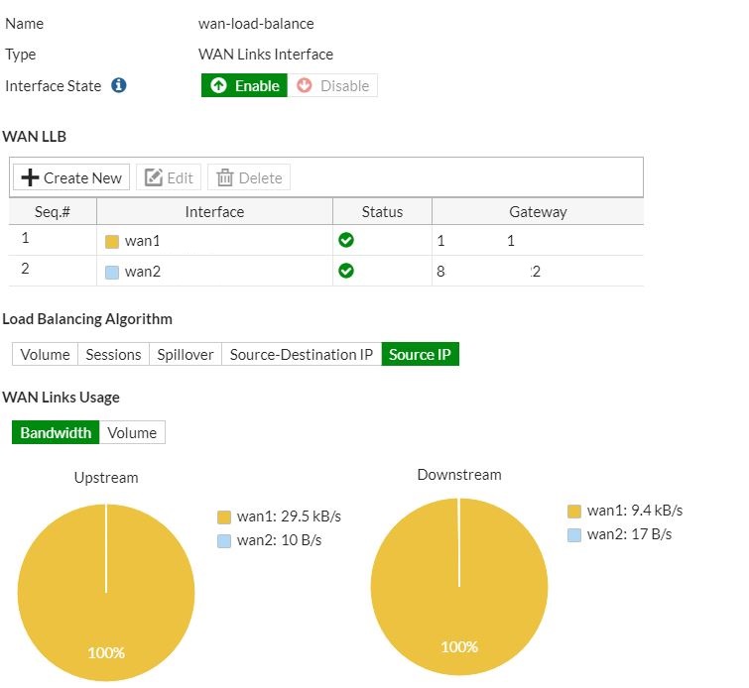Click the wan1 yellow color icon in table
The image size is (749, 688).
112,242
